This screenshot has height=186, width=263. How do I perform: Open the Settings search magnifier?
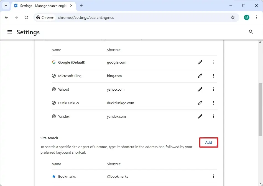(x=251, y=32)
